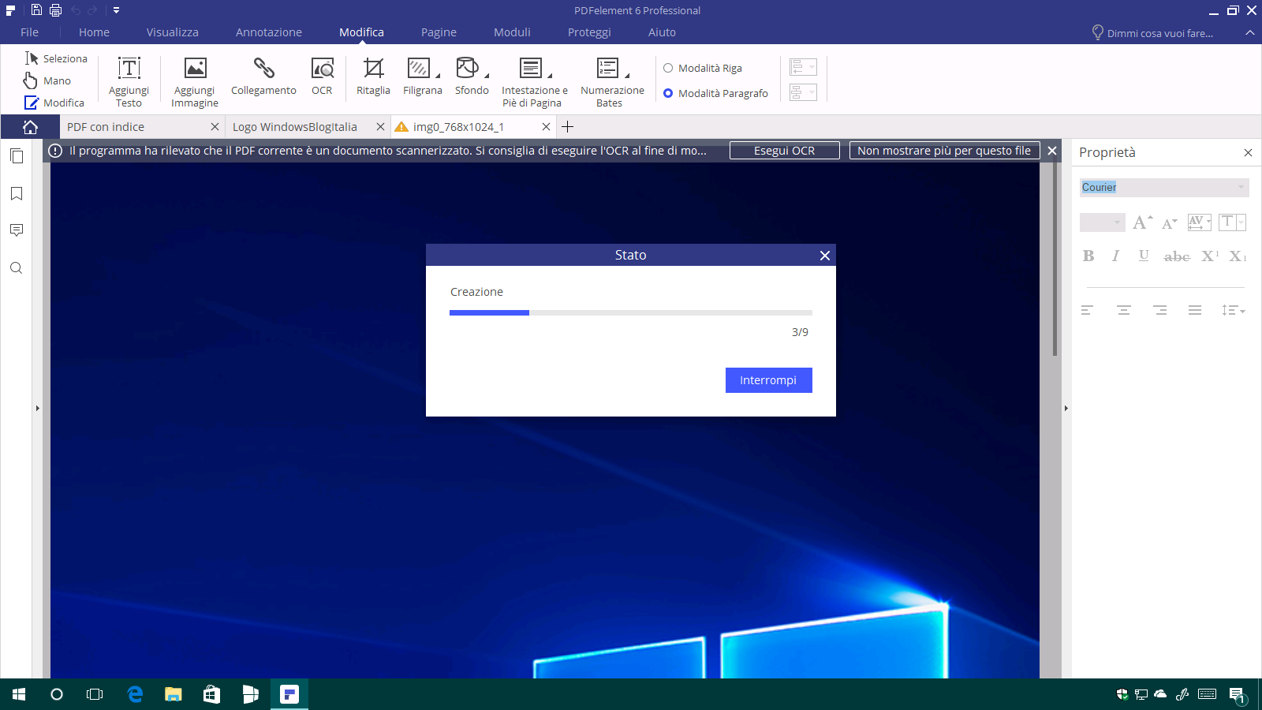Image resolution: width=1262 pixels, height=710 pixels.
Task: Go to the home start tab icon
Action: pos(30,127)
